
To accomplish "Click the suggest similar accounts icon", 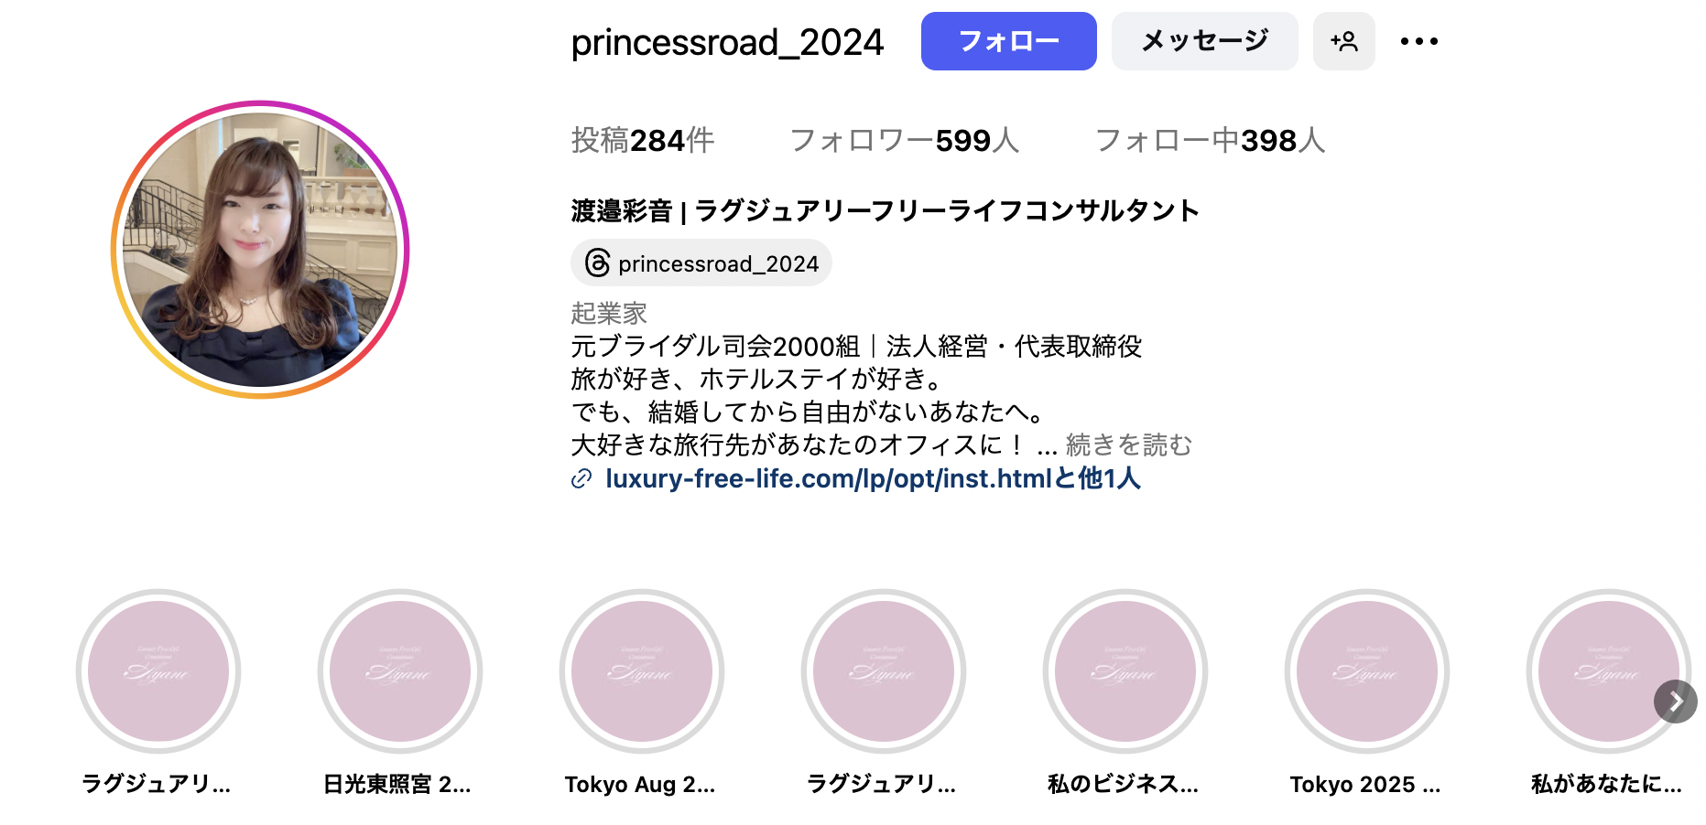I will (x=1343, y=41).
